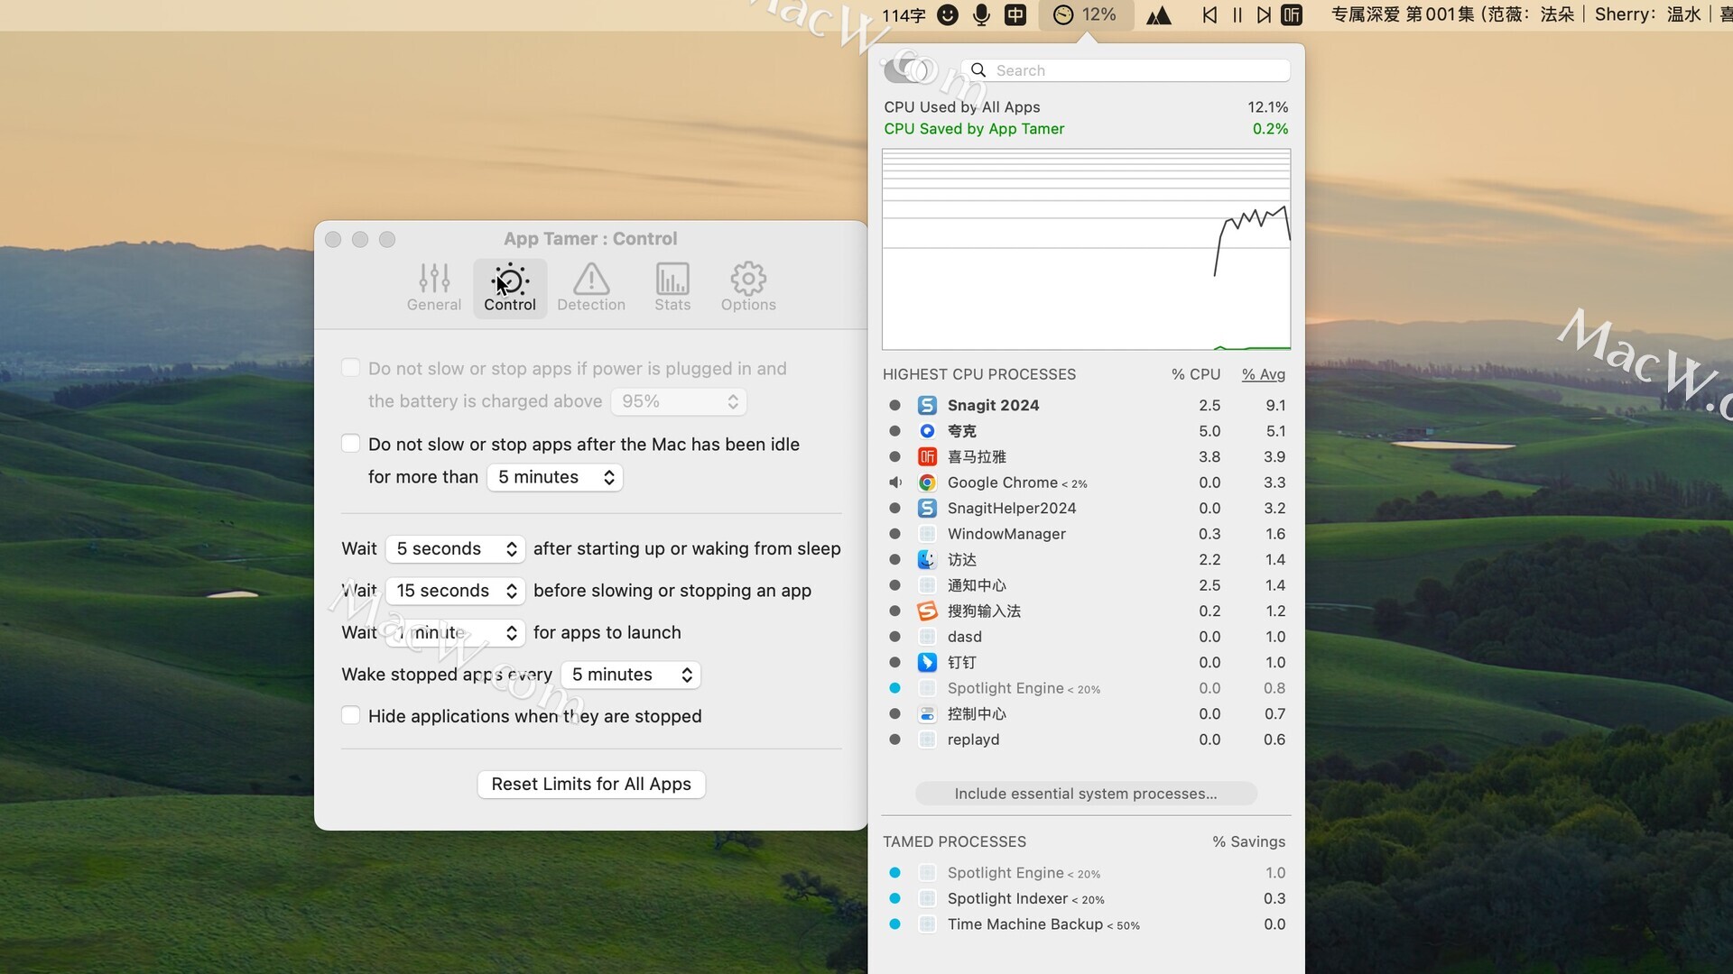Click the 搜狗输入法 icon
Image resolution: width=1733 pixels, height=974 pixels.
pos(927,611)
